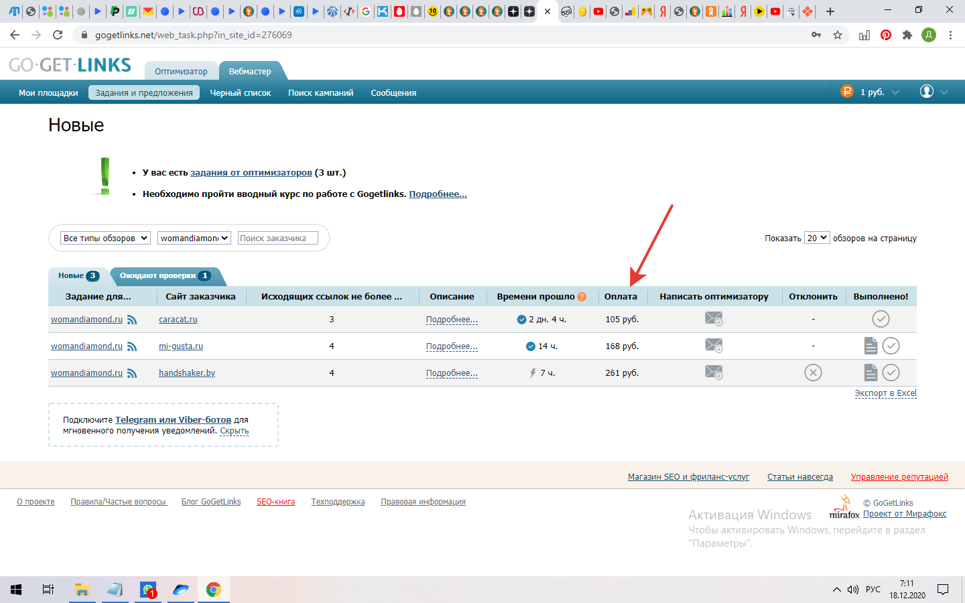
Task: Click help icon beside 'Времени прошло'
Action: click(582, 297)
